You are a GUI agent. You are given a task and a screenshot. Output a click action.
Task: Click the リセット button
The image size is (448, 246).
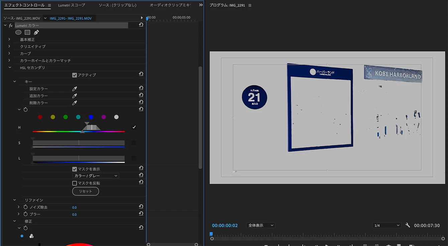86,191
